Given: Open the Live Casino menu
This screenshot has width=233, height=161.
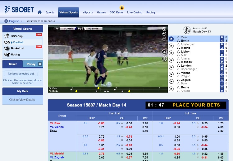Looking at the screenshot, I should coord(135,12).
